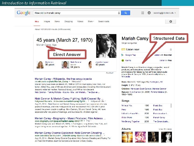This screenshot has width=194, height=146.
Task: Open the hollywoodlife result URL dropdown arrow
Action: pos(88,101)
